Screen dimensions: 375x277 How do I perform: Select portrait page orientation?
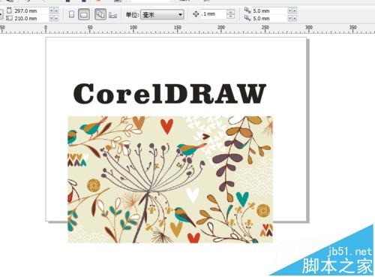coord(71,14)
